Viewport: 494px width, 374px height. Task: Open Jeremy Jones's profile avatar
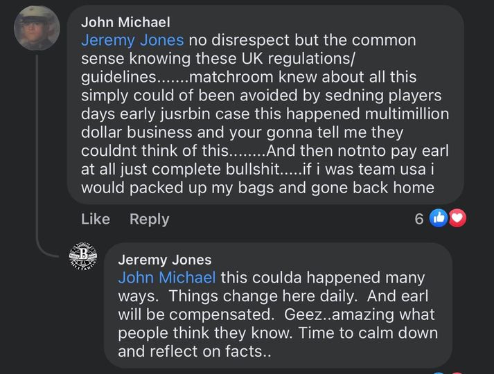pos(83,258)
